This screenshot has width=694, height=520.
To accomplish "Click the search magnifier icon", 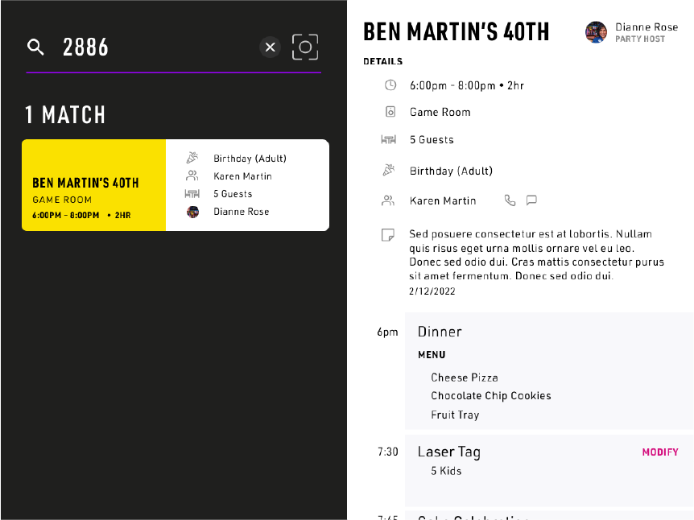I will pyautogui.click(x=35, y=47).
